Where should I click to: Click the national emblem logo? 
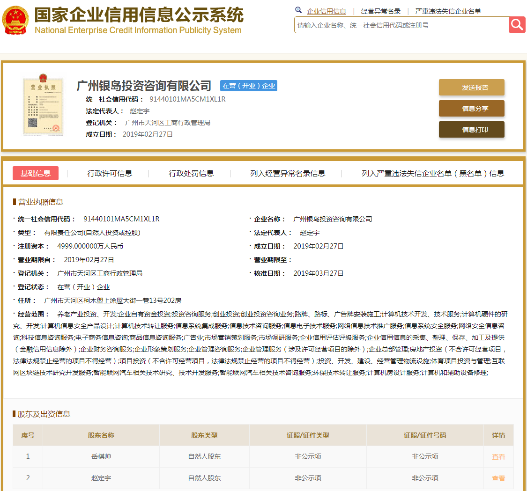15,21
